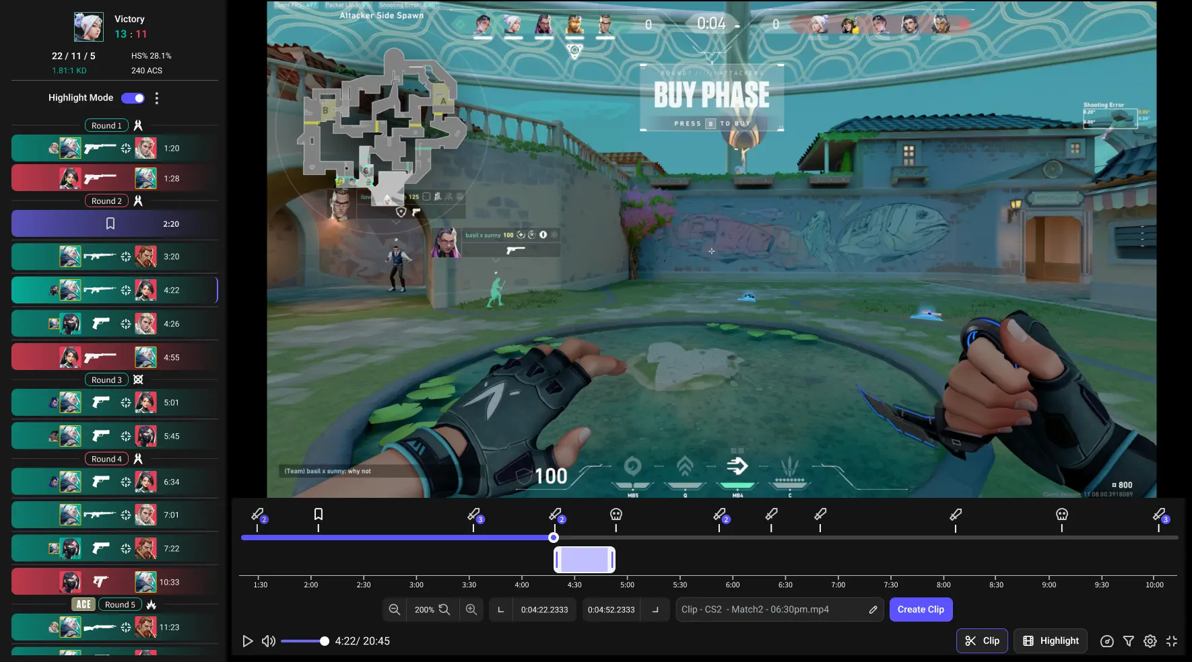Select the Round 4 label
This screenshot has width=1192, height=662.
106,459
